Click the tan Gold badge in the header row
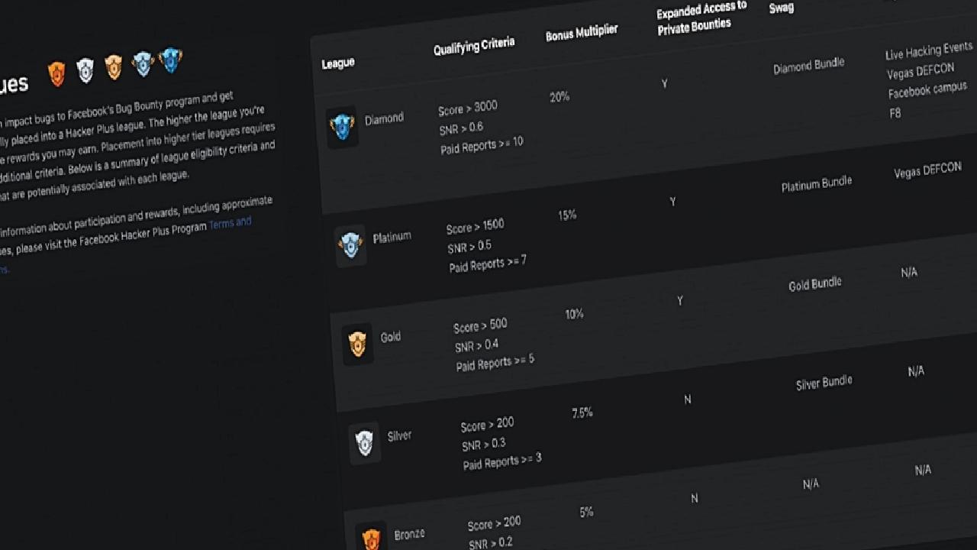The image size is (977, 550). (x=113, y=66)
